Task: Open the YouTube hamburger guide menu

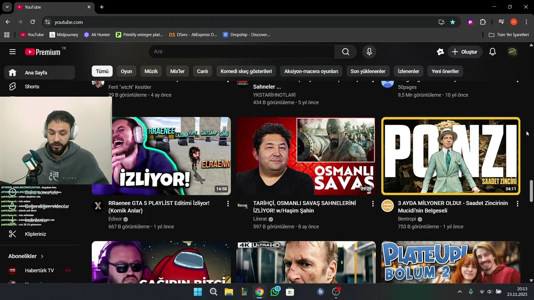Action: click(13, 52)
